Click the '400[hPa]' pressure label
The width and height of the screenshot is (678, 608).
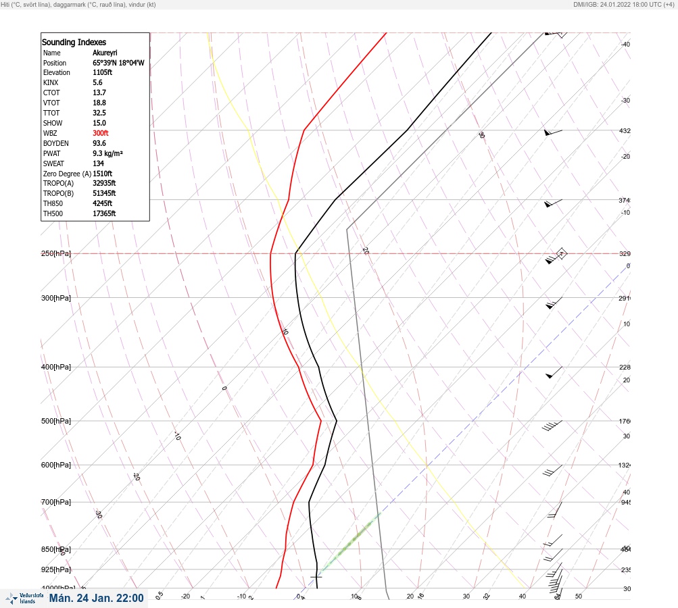(56, 367)
